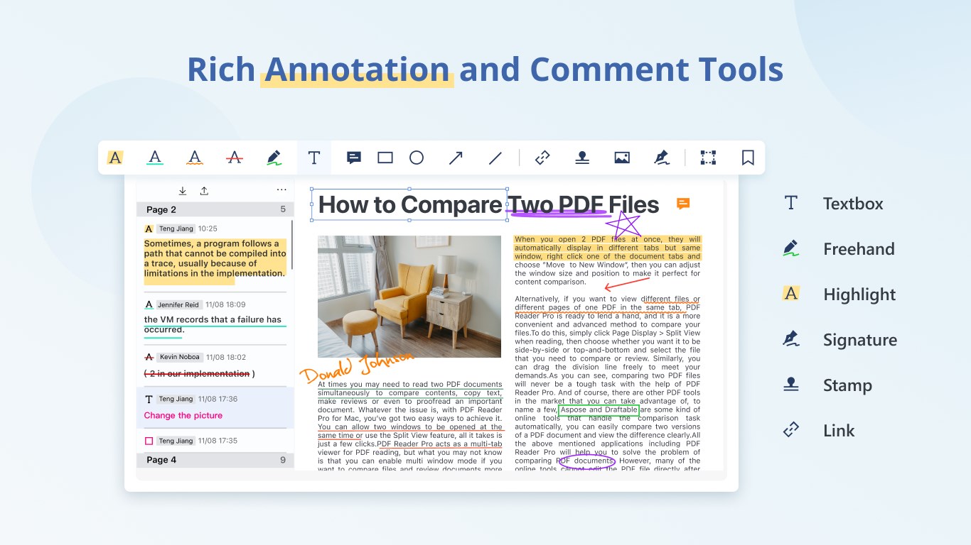Insert an image using toolbar

click(622, 158)
